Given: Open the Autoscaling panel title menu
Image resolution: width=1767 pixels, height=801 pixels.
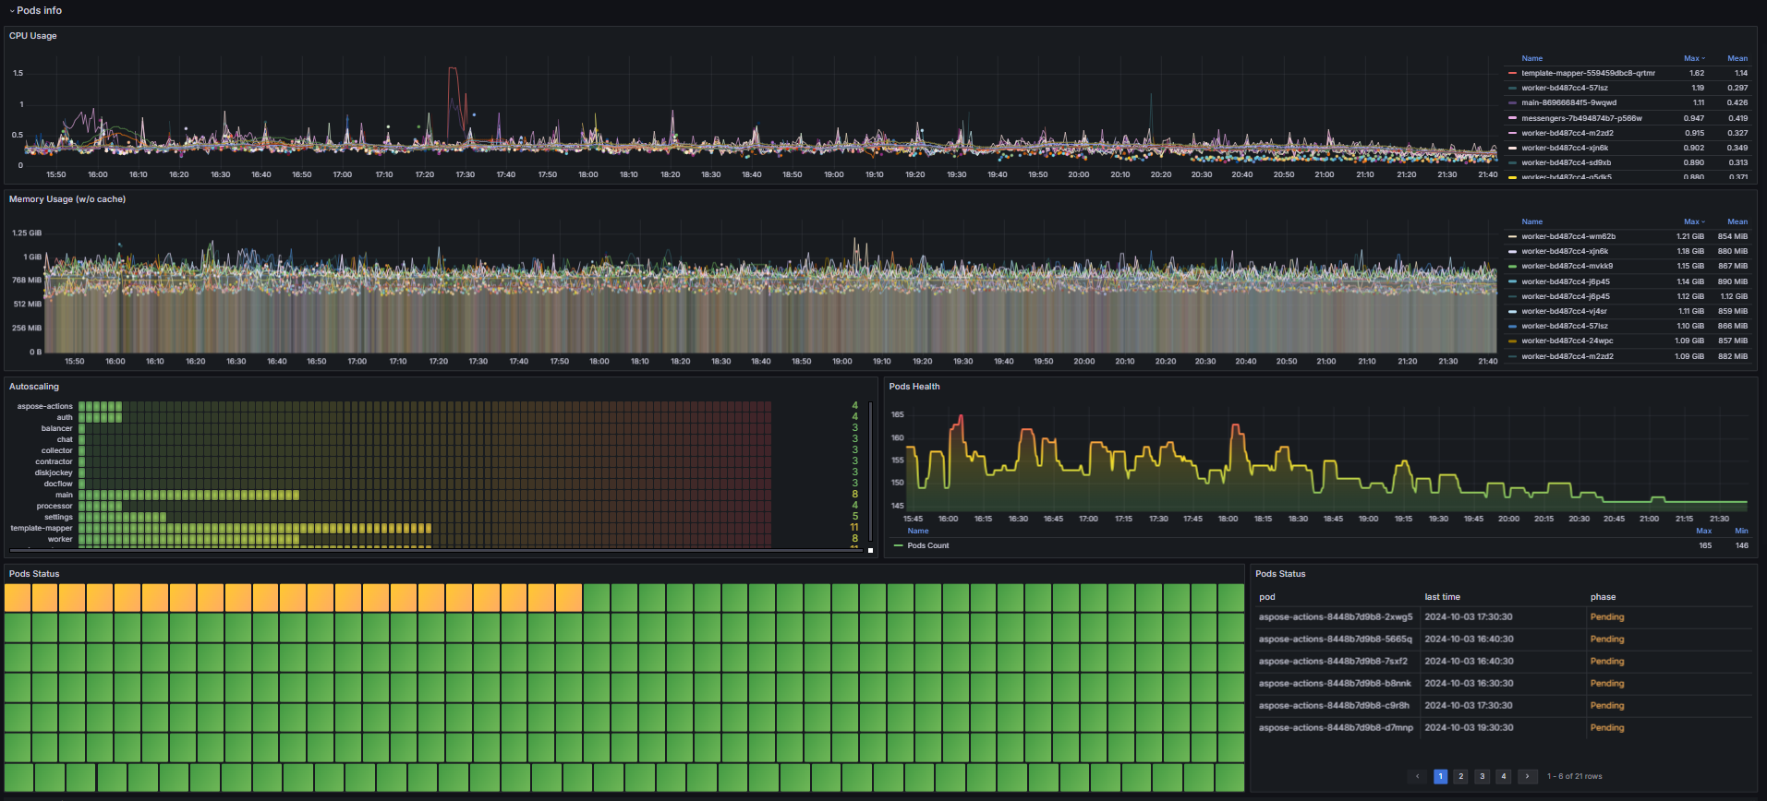Looking at the screenshot, I should (34, 387).
